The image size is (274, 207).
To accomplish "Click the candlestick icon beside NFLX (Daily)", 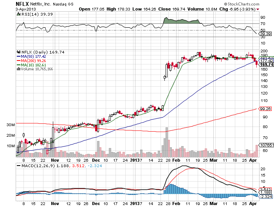I will point(18,52).
